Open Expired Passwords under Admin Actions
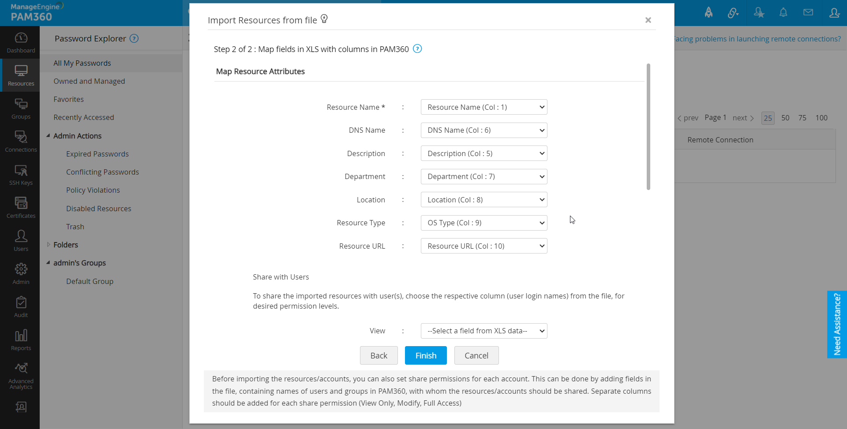Screen dimensions: 847x429 coord(97,154)
